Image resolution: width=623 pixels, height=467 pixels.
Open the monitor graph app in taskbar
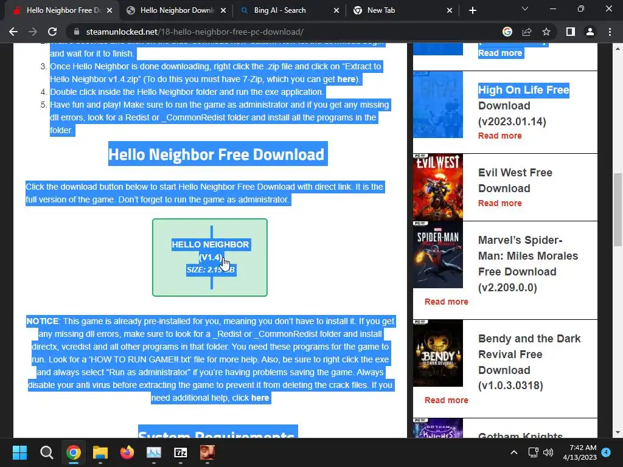[154, 452]
